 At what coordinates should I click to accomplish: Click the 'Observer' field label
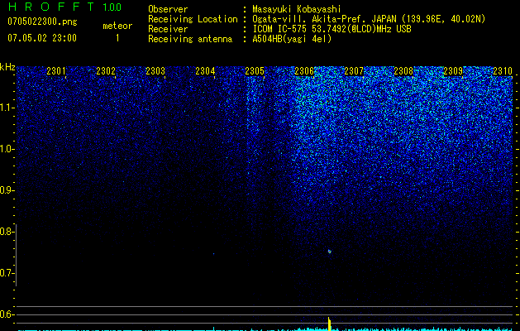[168, 9]
